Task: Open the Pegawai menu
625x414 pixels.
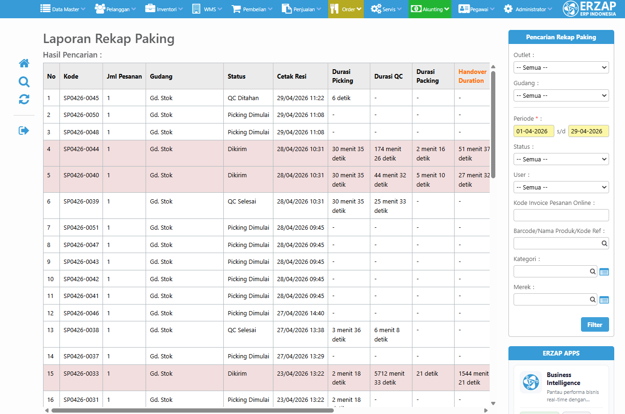Action: click(x=475, y=9)
